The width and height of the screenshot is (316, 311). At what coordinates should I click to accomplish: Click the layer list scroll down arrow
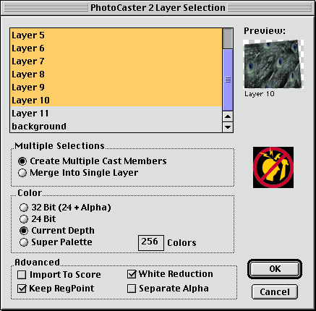pyautogui.click(x=228, y=127)
